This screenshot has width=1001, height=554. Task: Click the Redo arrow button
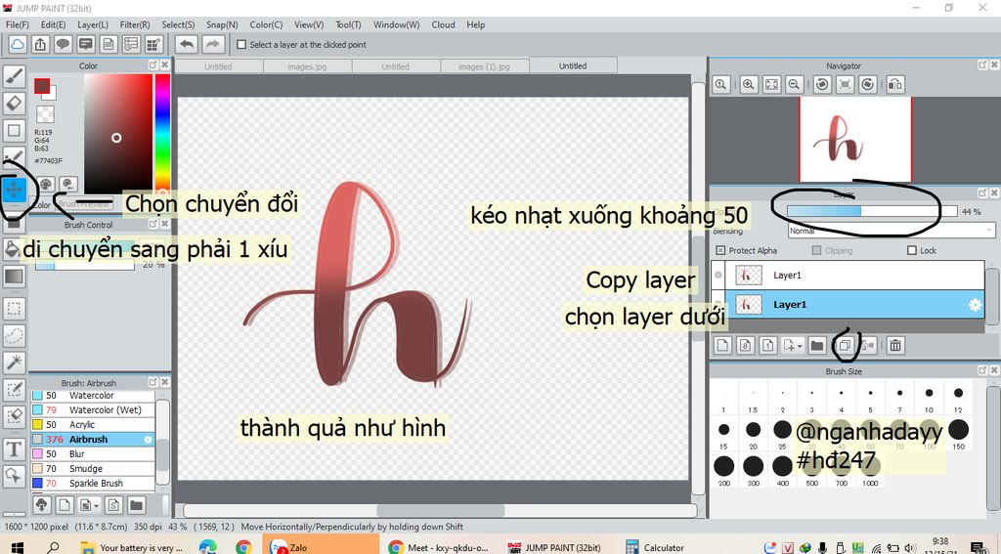tap(213, 44)
